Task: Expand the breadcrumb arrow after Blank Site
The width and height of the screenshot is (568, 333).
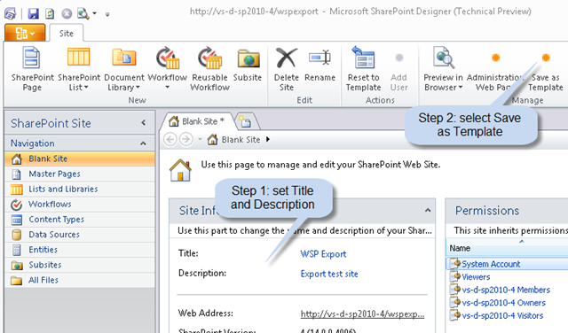Action: 268,139
